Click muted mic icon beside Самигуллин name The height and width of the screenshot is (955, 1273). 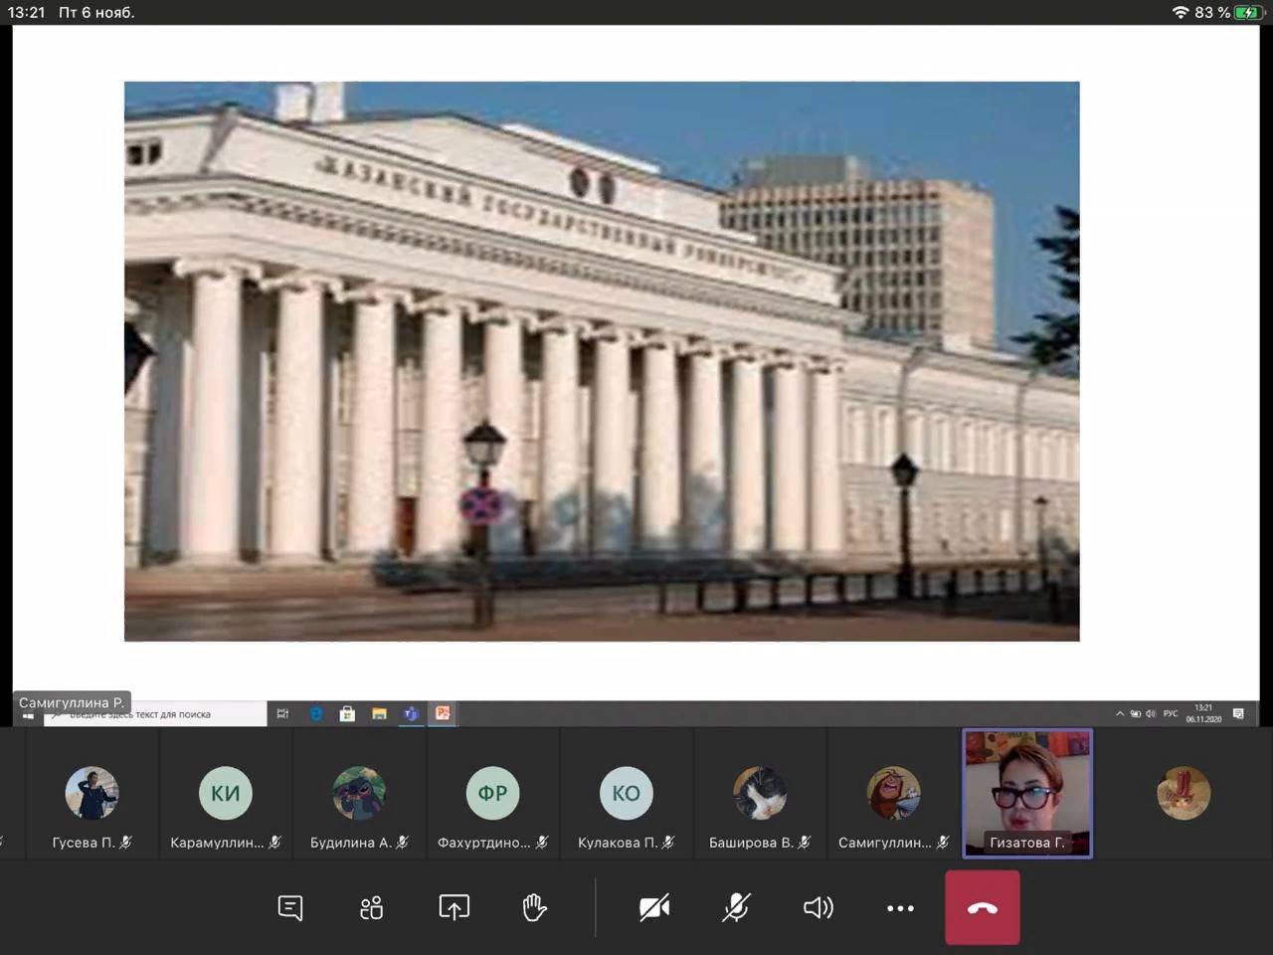click(x=943, y=843)
